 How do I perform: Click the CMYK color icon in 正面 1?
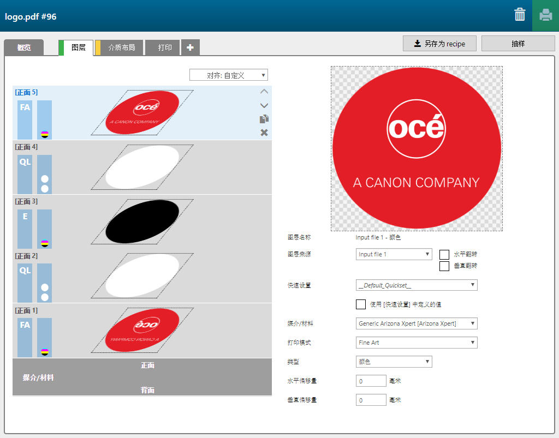[45, 352]
